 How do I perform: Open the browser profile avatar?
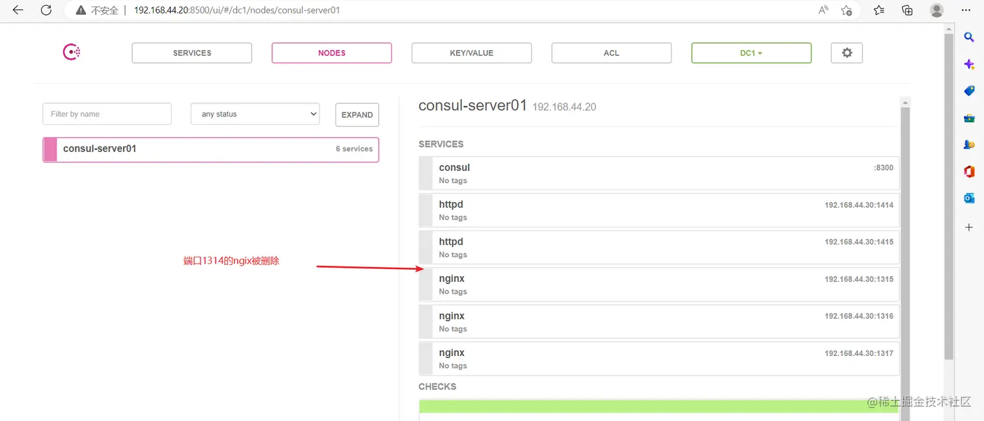[x=936, y=10]
